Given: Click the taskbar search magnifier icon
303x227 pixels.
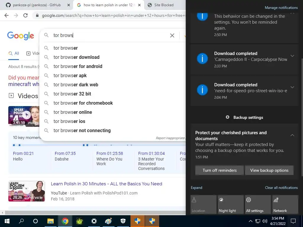Looking at the screenshot, I should pyautogui.click(x=21, y=221).
